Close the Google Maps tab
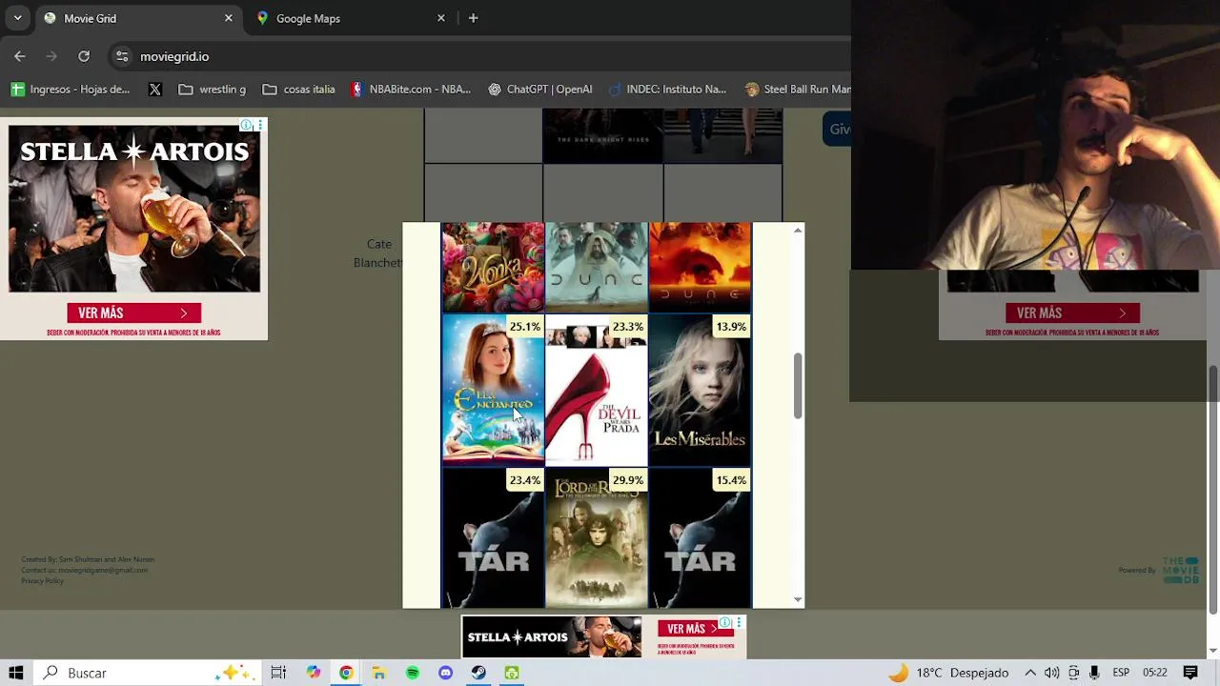Image resolution: width=1220 pixels, height=686 pixels. [441, 18]
